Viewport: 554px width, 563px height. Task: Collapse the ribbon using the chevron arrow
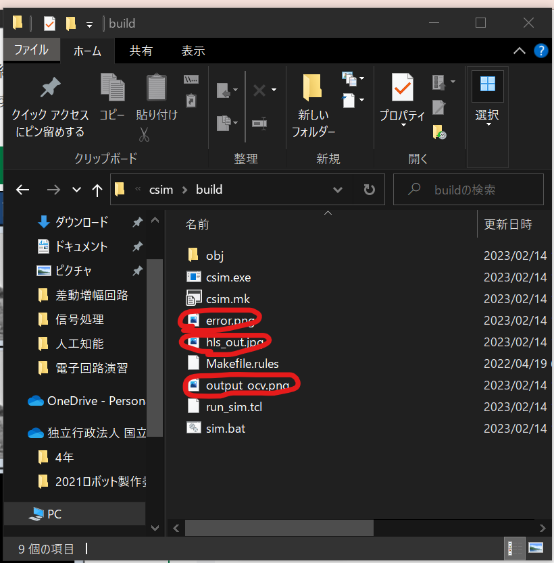pos(519,51)
